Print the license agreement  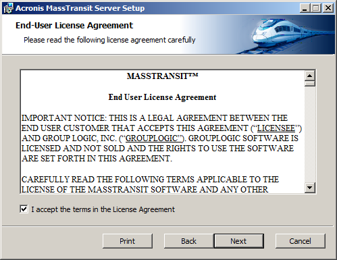pos(128,241)
